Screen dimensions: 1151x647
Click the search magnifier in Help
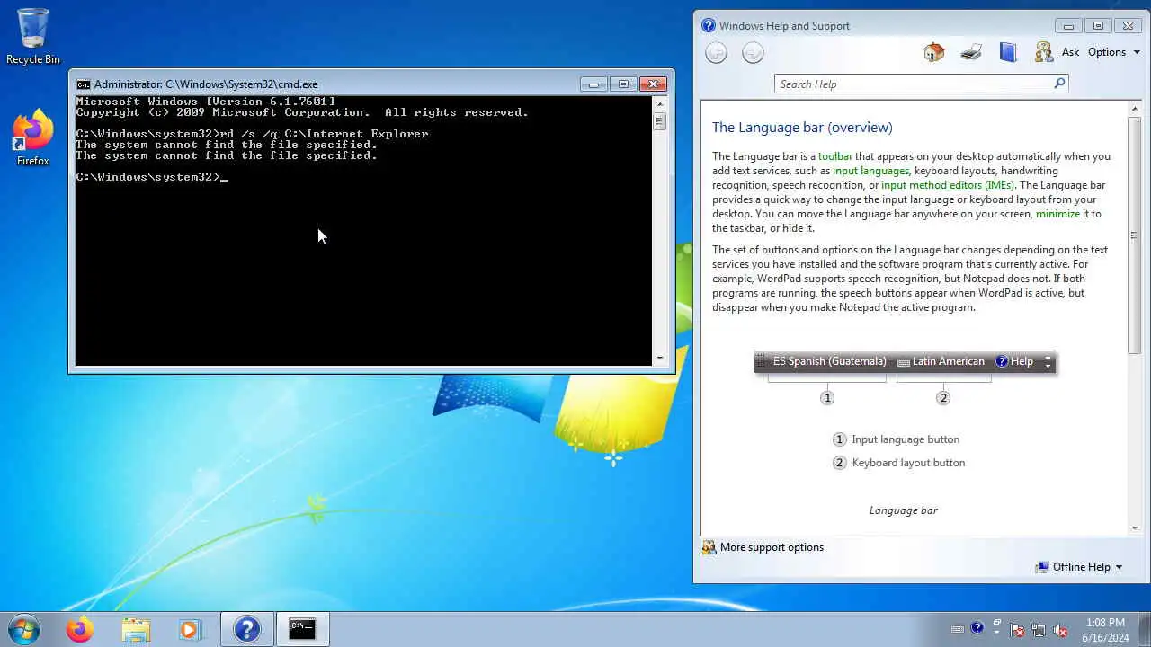point(1059,84)
